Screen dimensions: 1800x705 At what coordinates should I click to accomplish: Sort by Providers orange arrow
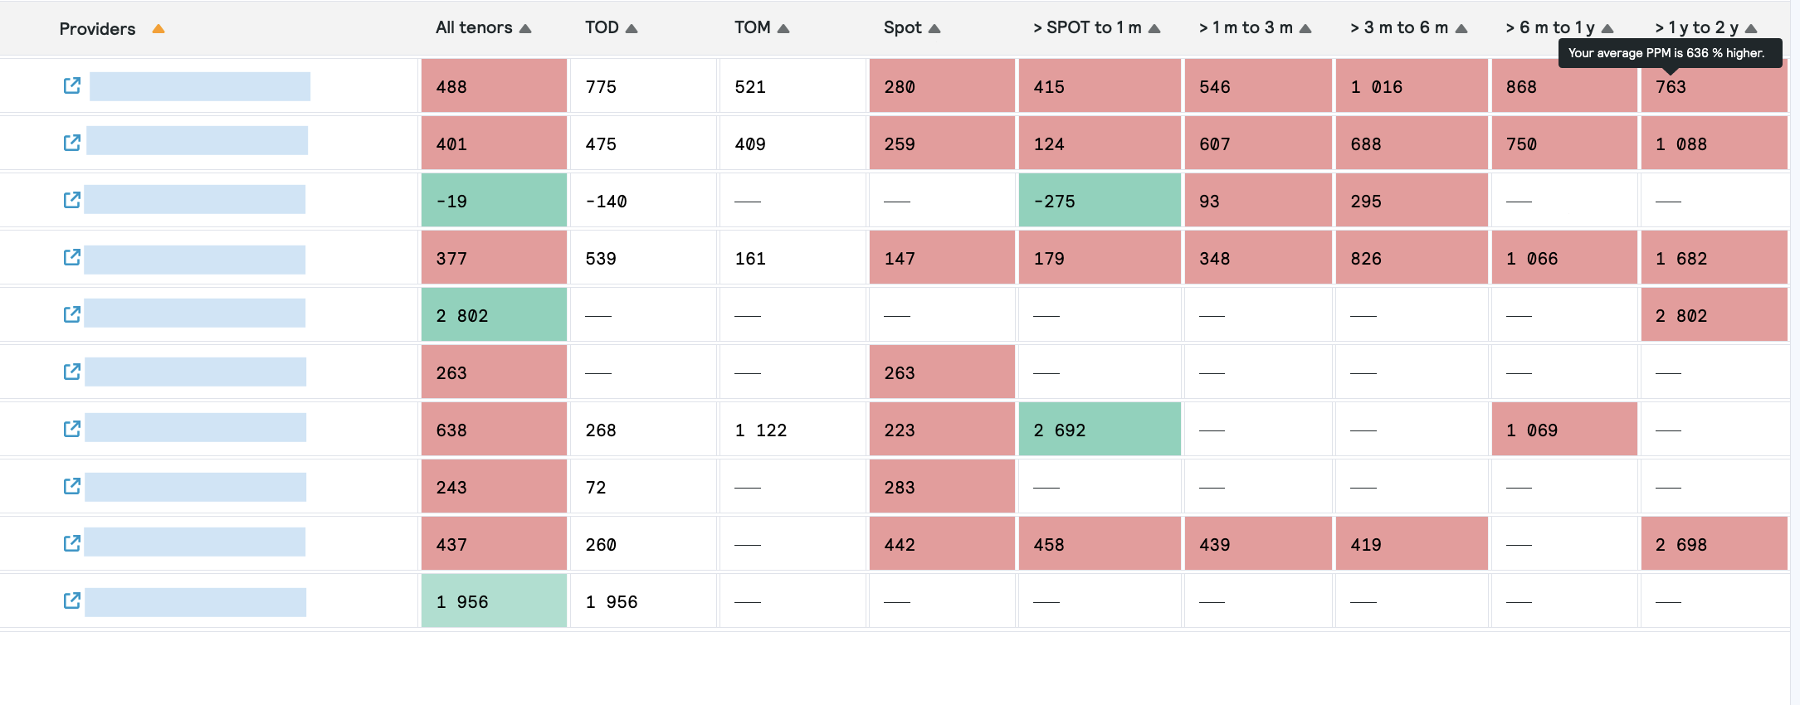159,29
